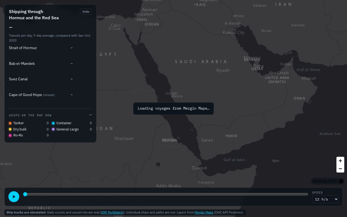This screenshot has width=347, height=217.
Task: Click the orange Tanker legend dot
Action: (10, 123)
